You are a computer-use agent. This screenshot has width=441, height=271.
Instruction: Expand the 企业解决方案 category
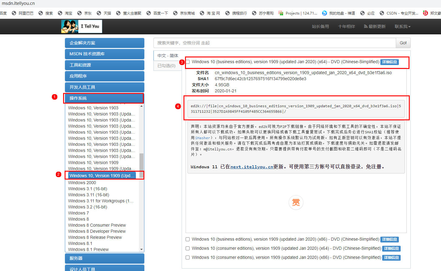105,43
